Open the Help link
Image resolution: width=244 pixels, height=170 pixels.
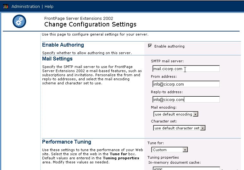49,7
